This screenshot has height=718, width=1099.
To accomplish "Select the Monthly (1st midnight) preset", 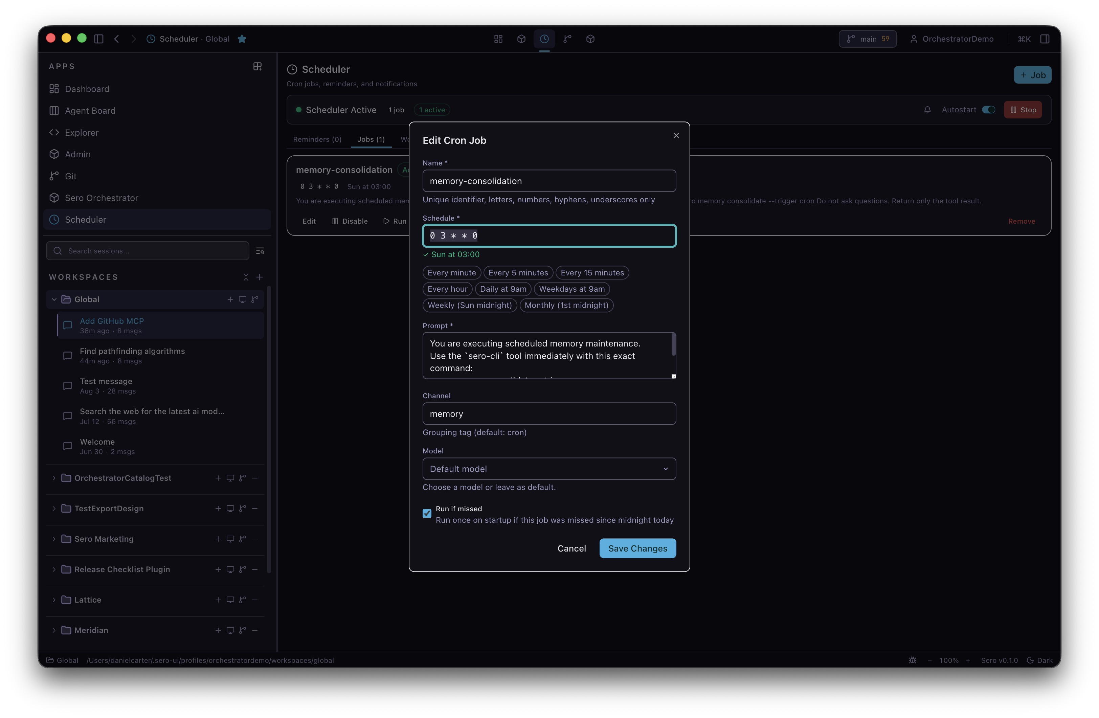I will pyautogui.click(x=566, y=305).
